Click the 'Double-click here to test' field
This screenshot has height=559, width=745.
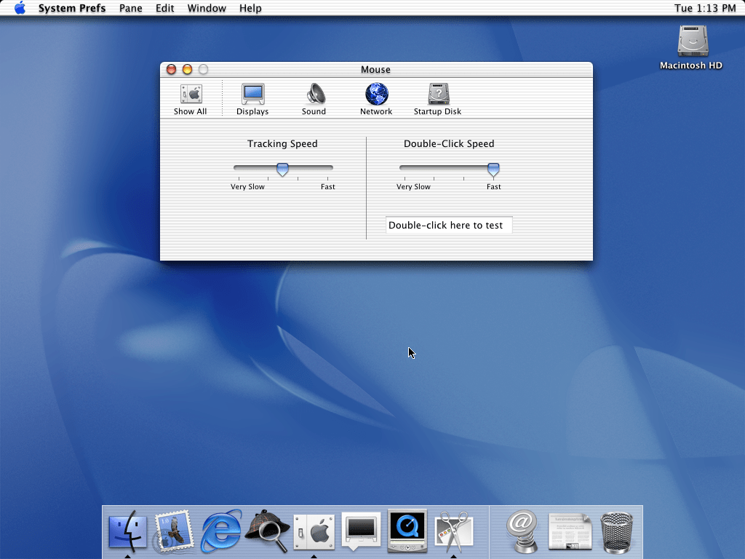[x=449, y=225]
